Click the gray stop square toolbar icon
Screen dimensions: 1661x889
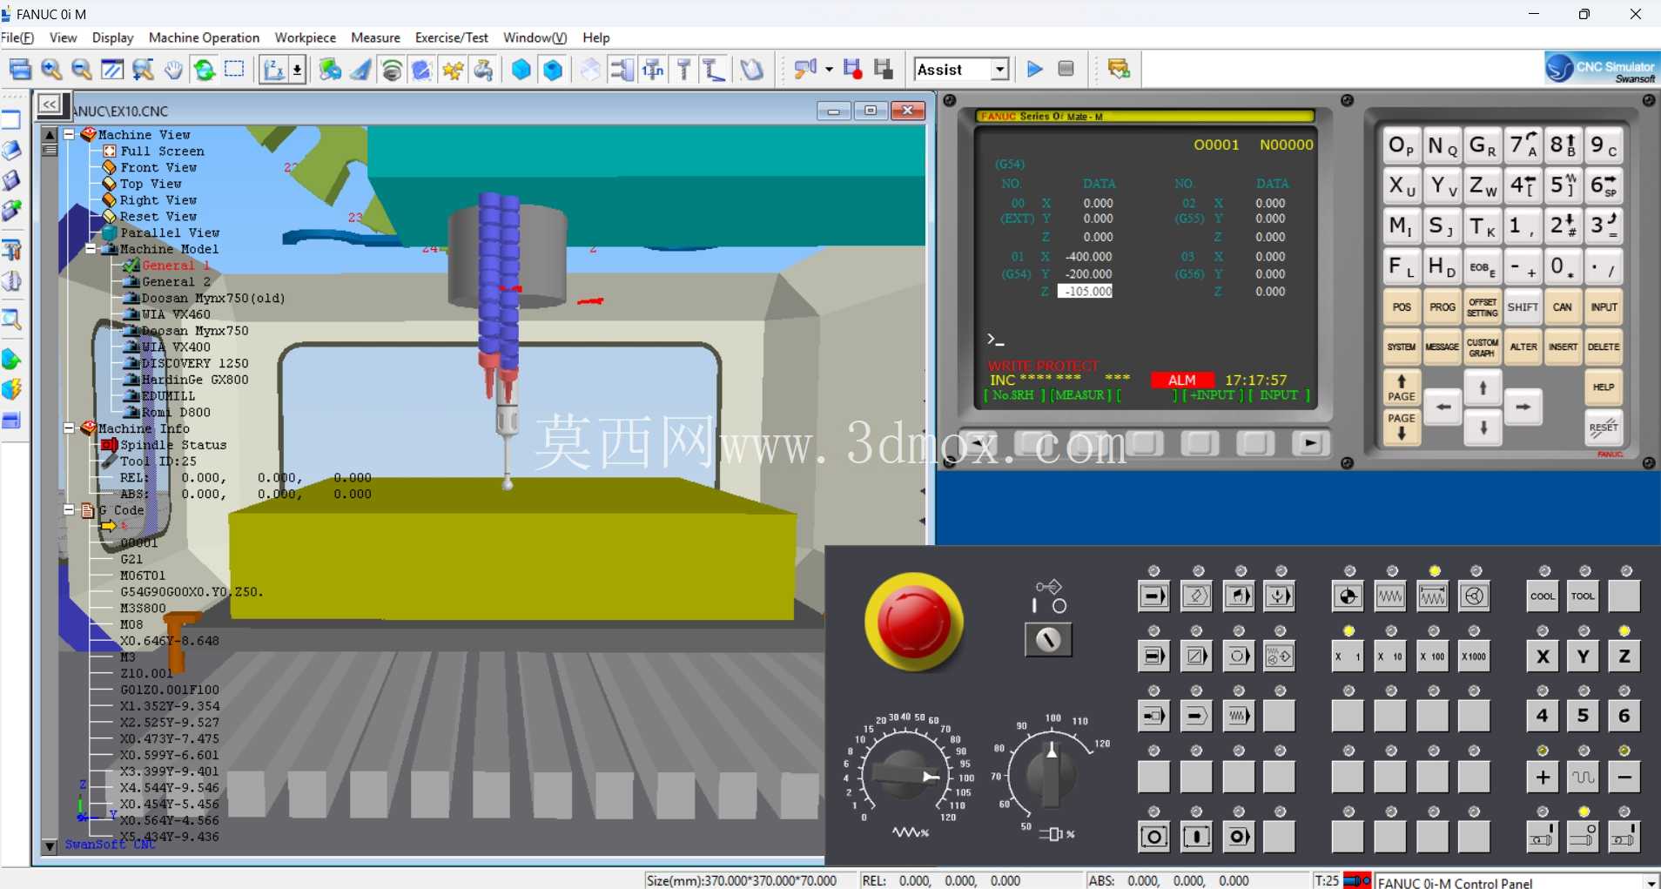pos(1066,69)
